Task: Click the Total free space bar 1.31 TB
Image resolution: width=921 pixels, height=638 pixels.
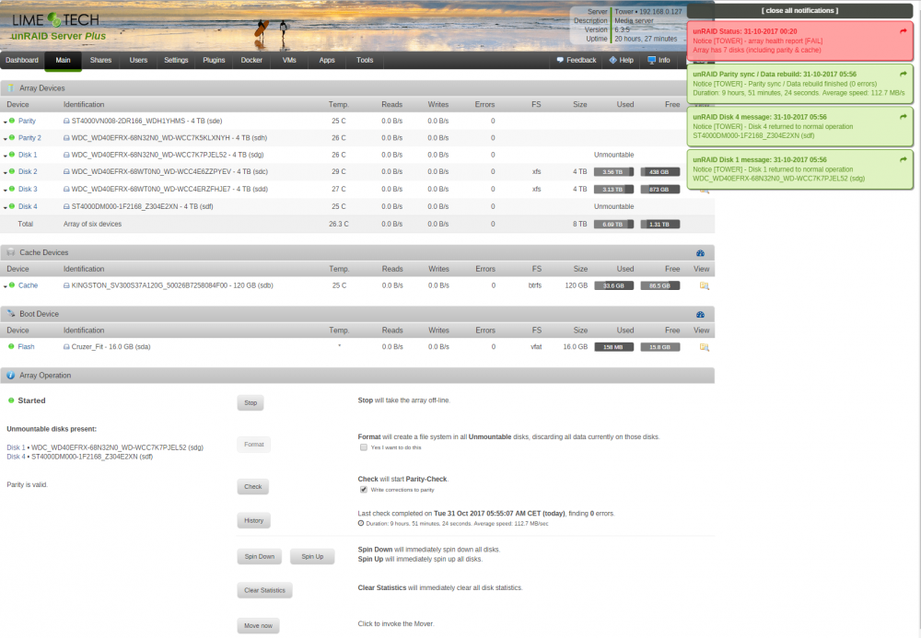Action: click(660, 225)
